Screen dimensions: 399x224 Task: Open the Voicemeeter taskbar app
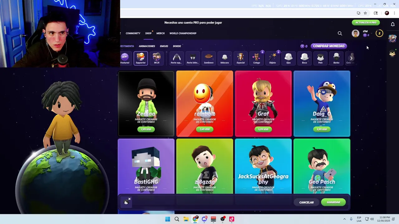214,219
